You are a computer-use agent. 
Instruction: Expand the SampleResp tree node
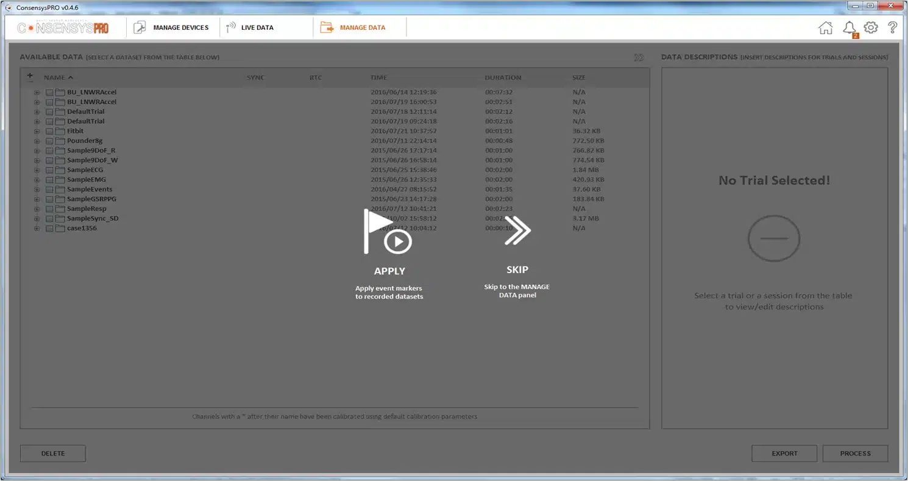(37, 209)
